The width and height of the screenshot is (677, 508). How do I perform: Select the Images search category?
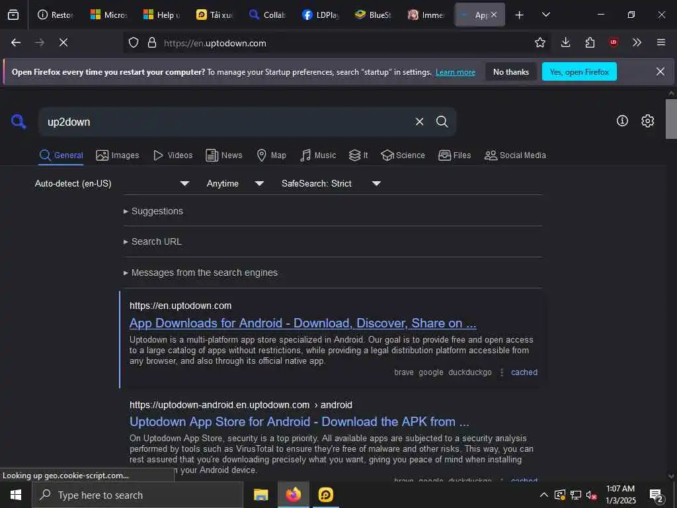click(x=118, y=155)
